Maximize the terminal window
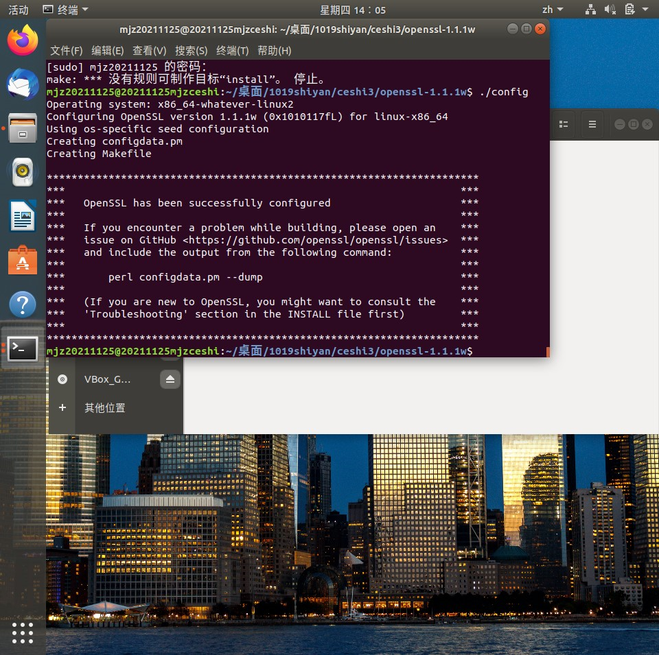This screenshot has height=655, width=659. (x=527, y=29)
